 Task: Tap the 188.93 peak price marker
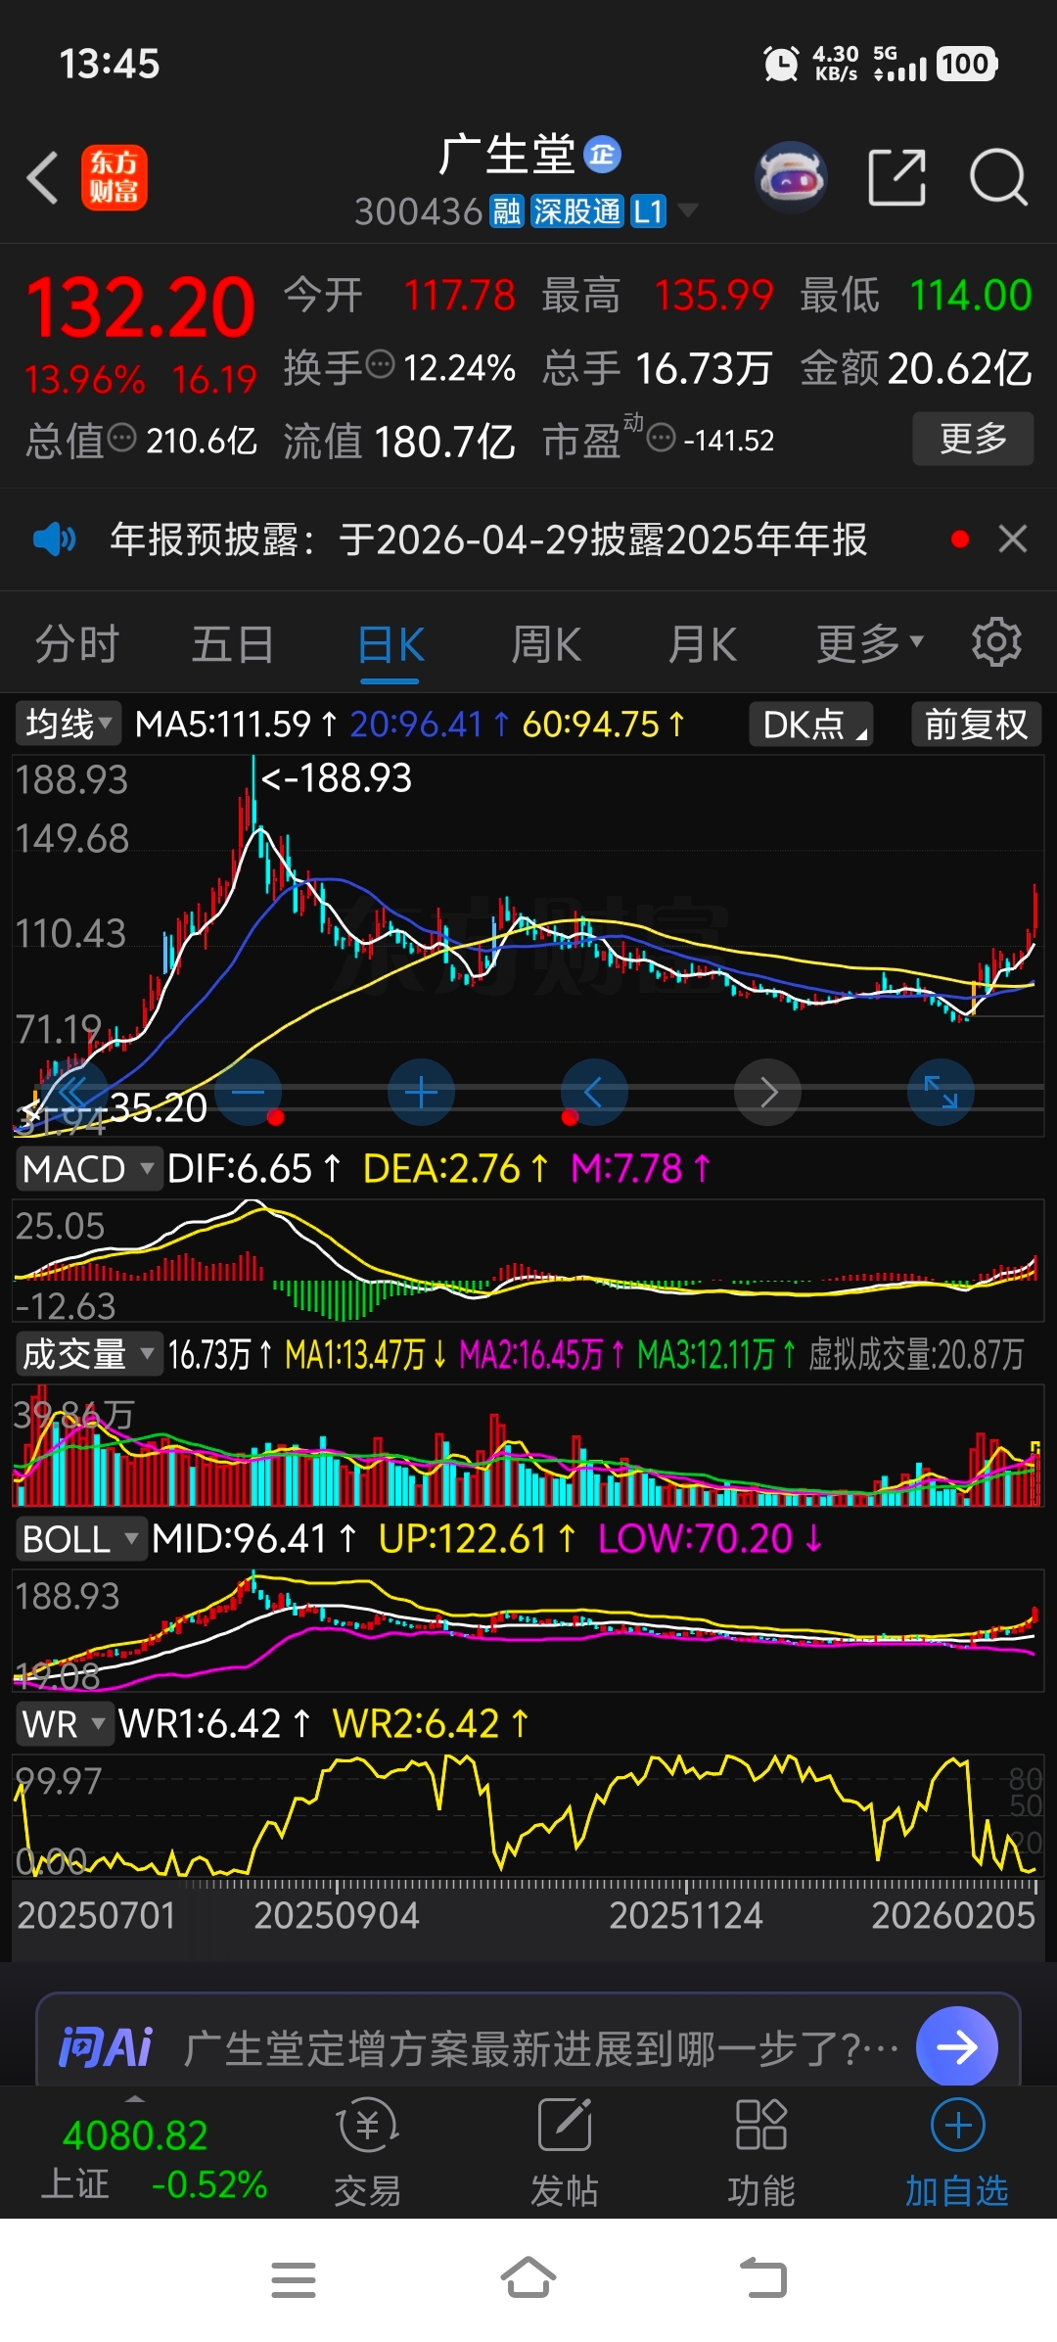coord(336,777)
